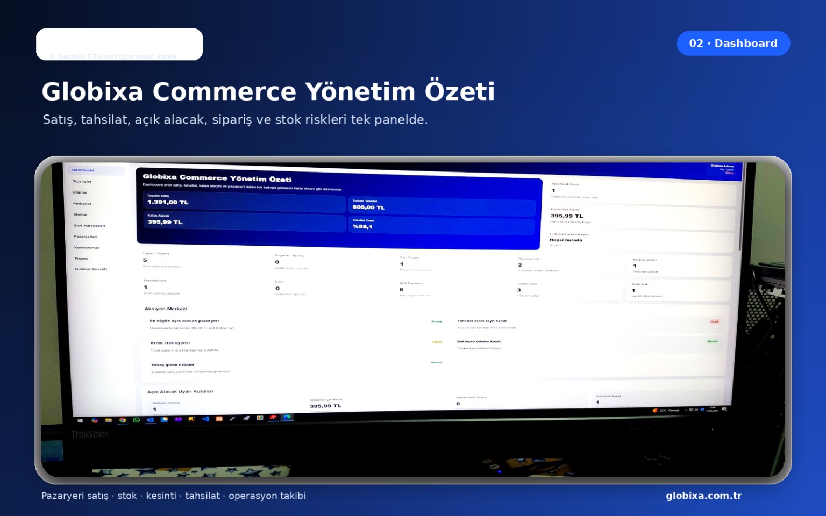Switch to the Google Chrome taskbar icon
The image size is (826, 516).
(123, 420)
